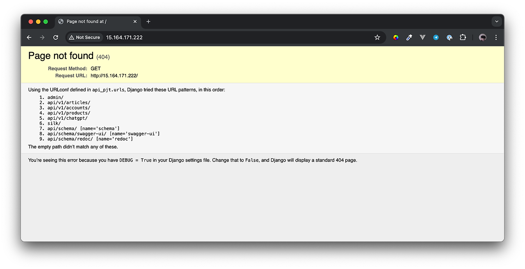Viewport: 525px width, 269px height.
Task: Click the "api/v1/articles/" URL pattern
Action: click(x=69, y=103)
